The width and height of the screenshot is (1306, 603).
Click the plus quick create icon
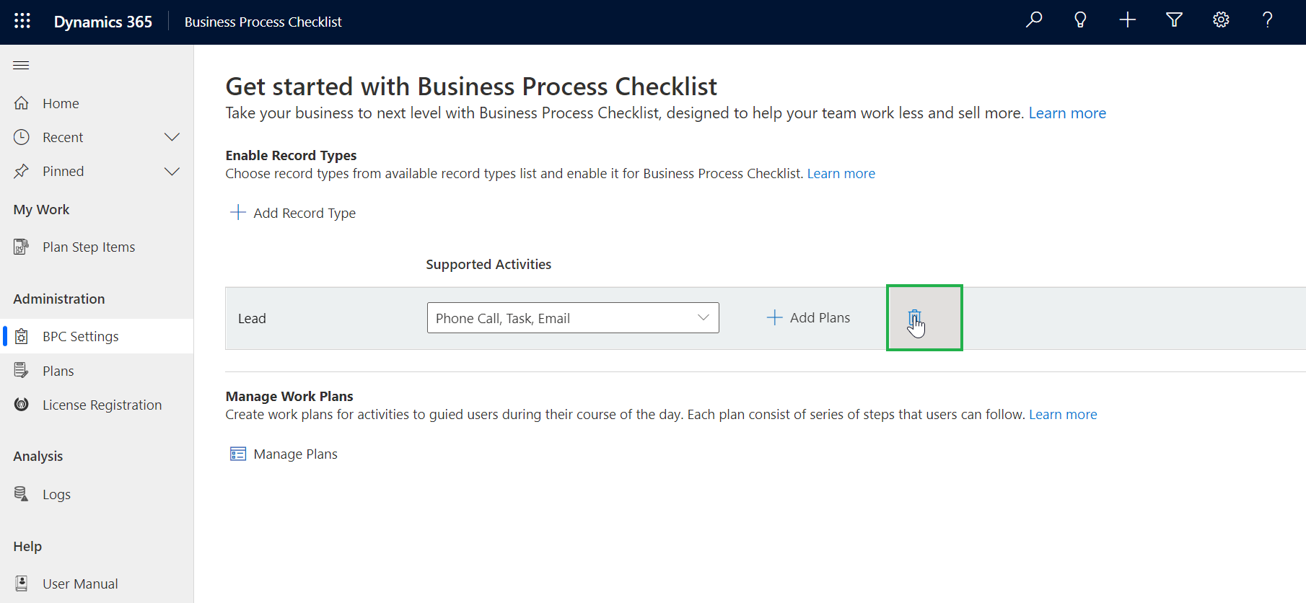1127,20
